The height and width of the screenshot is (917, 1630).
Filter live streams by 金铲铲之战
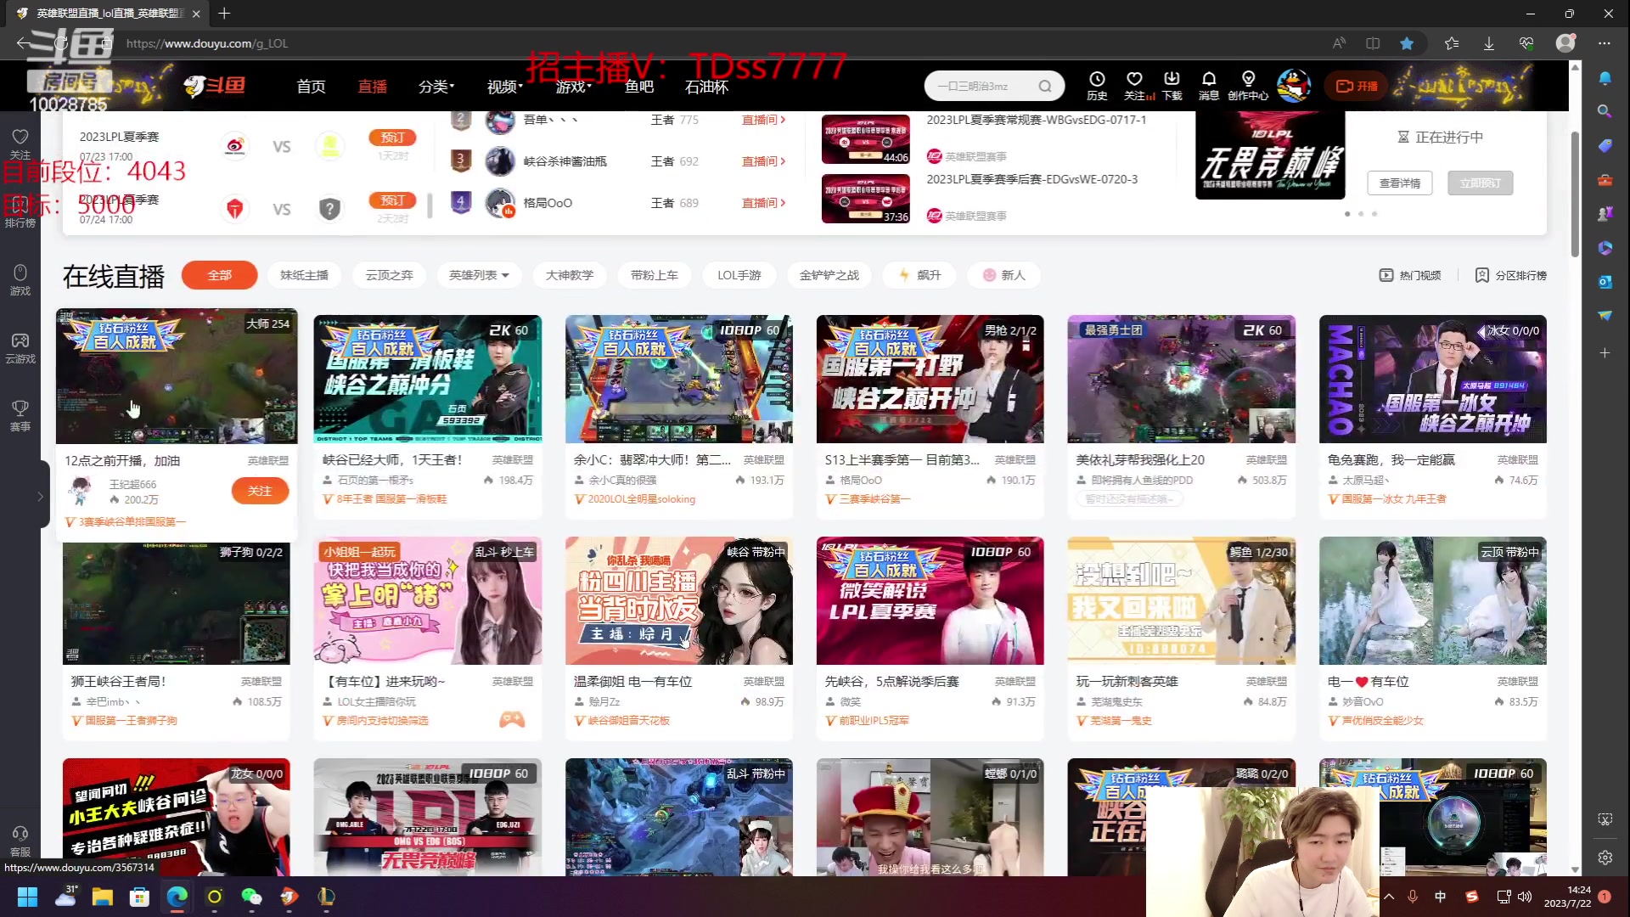(x=829, y=275)
